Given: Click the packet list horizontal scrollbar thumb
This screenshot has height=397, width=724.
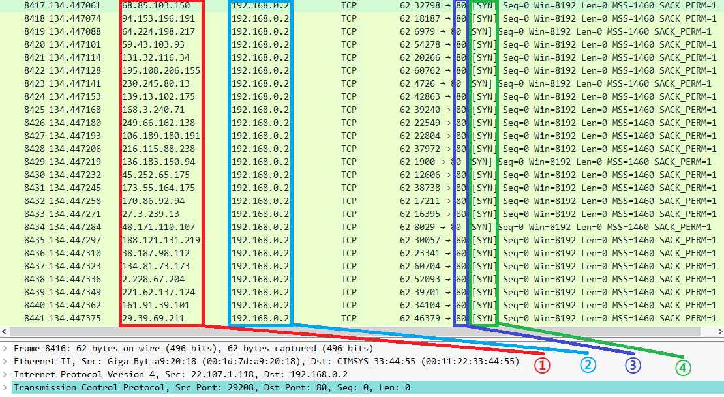Looking at the screenshot, I should [355, 331].
